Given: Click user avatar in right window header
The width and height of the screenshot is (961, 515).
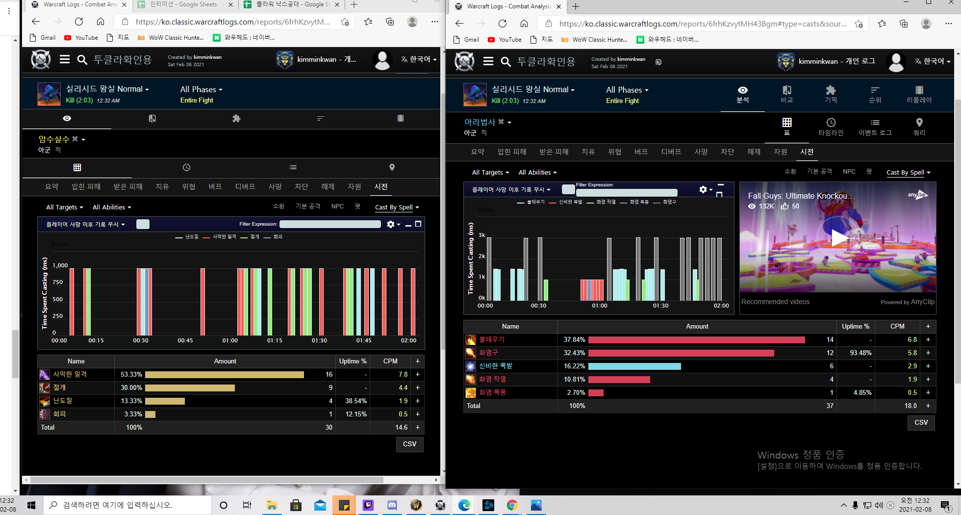Looking at the screenshot, I should tap(896, 62).
